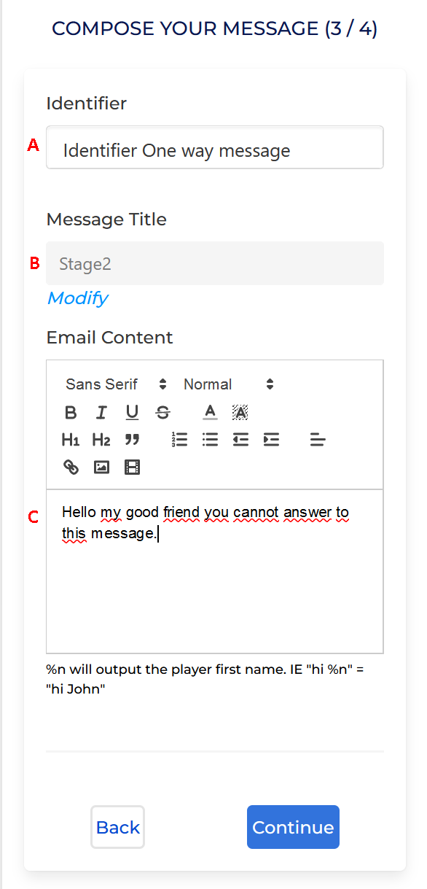Viewport: 427px width, 889px height.
Task: Insert a blockquote
Action: (132, 440)
